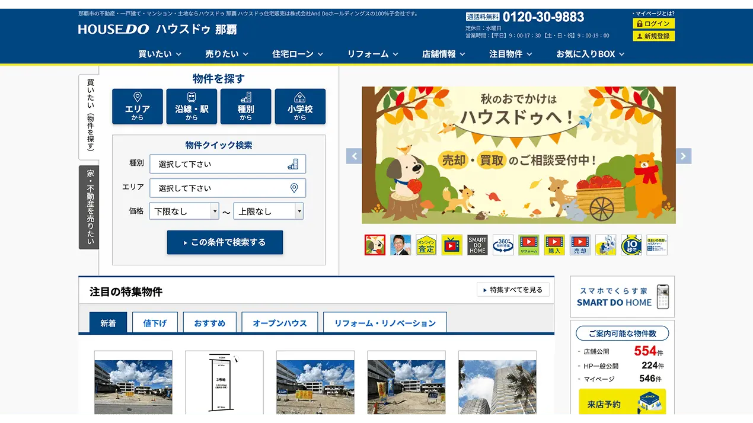Image resolution: width=753 pixels, height=423 pixels.
Task: Open the 360° 物件特集 panorama feature icon
Action: [x=503, y=244]
